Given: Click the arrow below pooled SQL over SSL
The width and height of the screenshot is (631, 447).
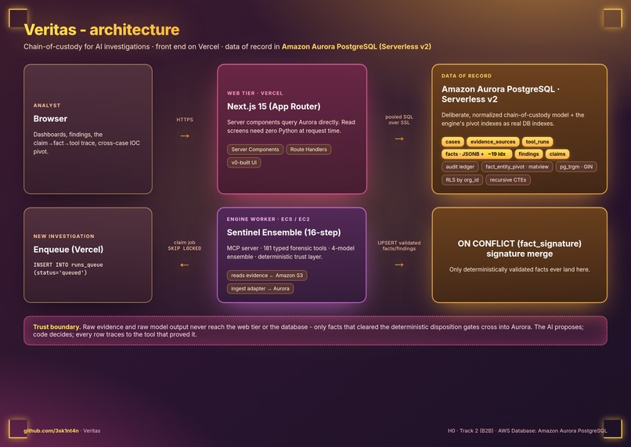Looking at the screenshot, I should [x=399, y=139].
